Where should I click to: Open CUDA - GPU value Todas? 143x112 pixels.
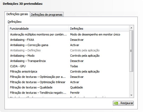[74, 66]
